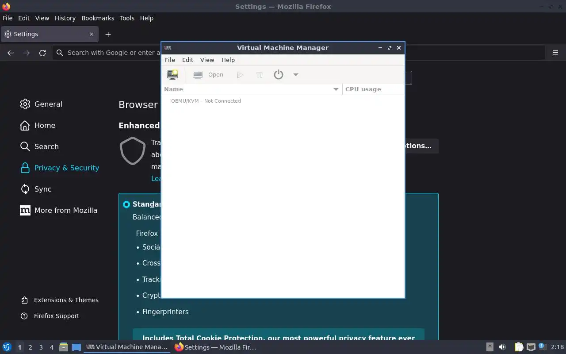Go to General settings
The width and height of the screenshot is (566, 354).
41,104
